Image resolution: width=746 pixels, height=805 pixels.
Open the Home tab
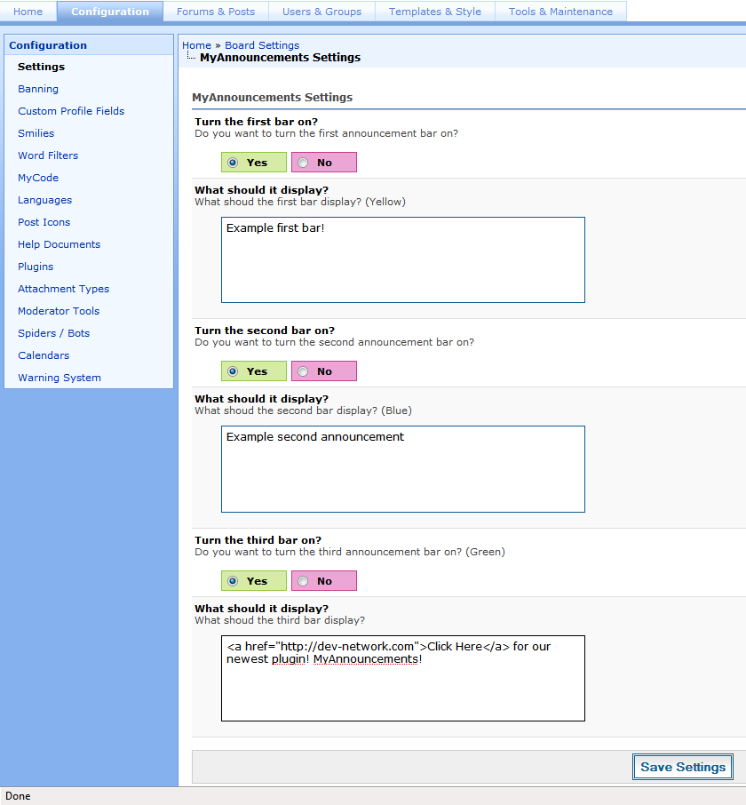(28, 12)
